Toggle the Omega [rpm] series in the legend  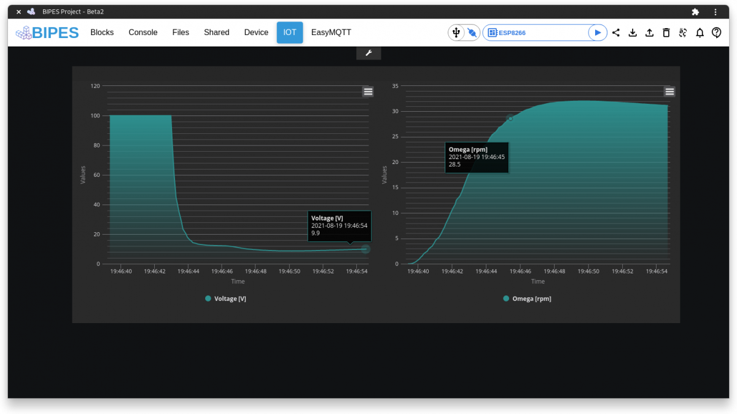pos(526,299)
